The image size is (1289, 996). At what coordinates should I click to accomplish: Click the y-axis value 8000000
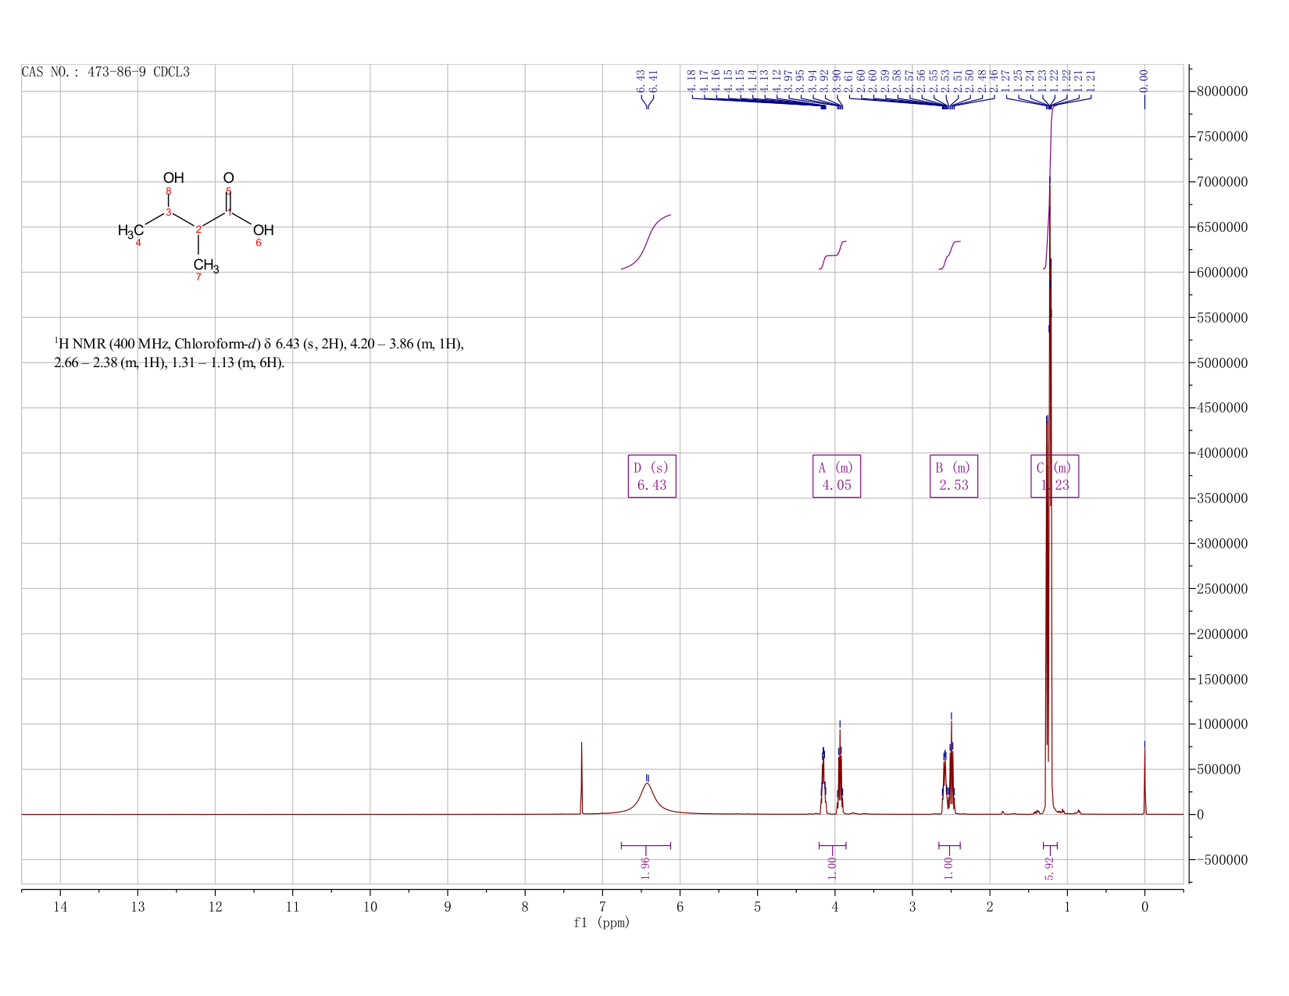1222,91
